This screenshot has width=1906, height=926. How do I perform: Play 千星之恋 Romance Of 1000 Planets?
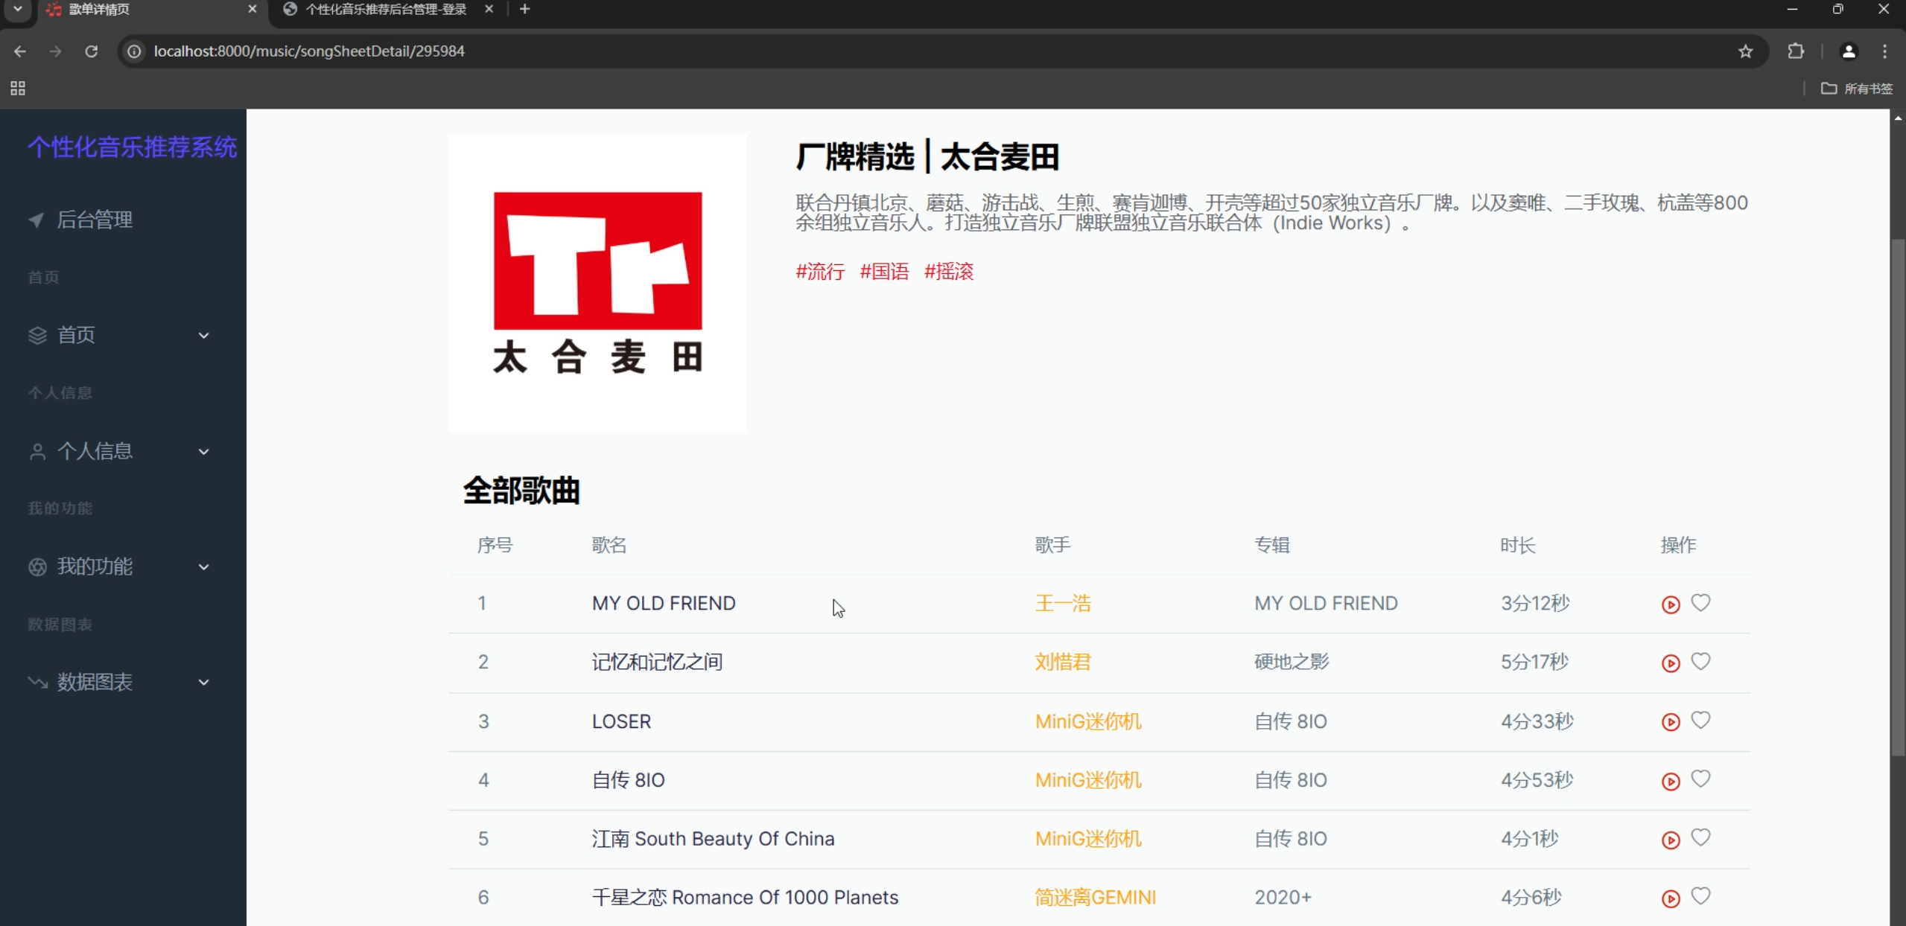[x=1671, y=899]
